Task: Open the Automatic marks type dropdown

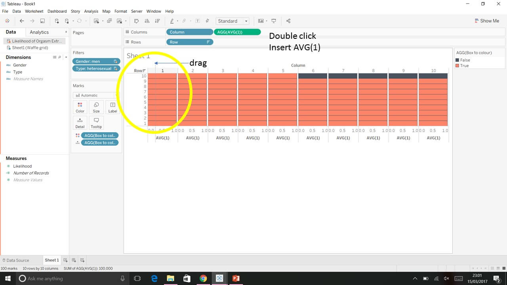Action: point(95,95)
